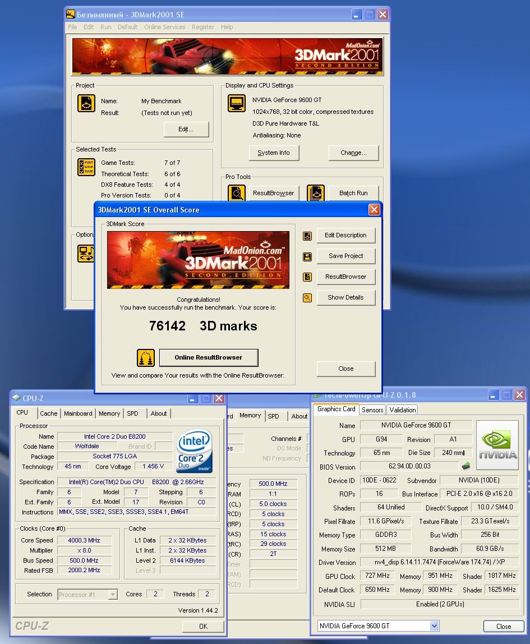This screenshot has height=644, width=530.
Task: Click the Options icon in 3DMark window
Action: point(86,254)
